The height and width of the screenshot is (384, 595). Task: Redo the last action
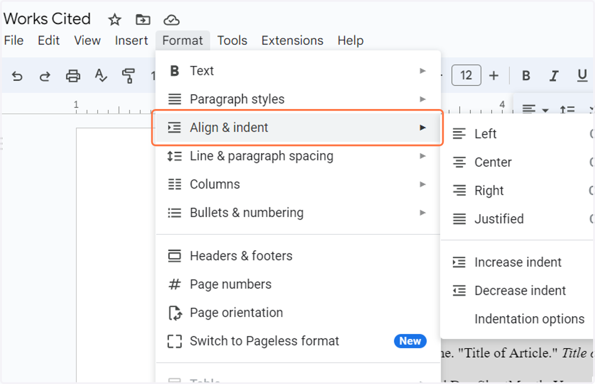[x=45, y=76]
